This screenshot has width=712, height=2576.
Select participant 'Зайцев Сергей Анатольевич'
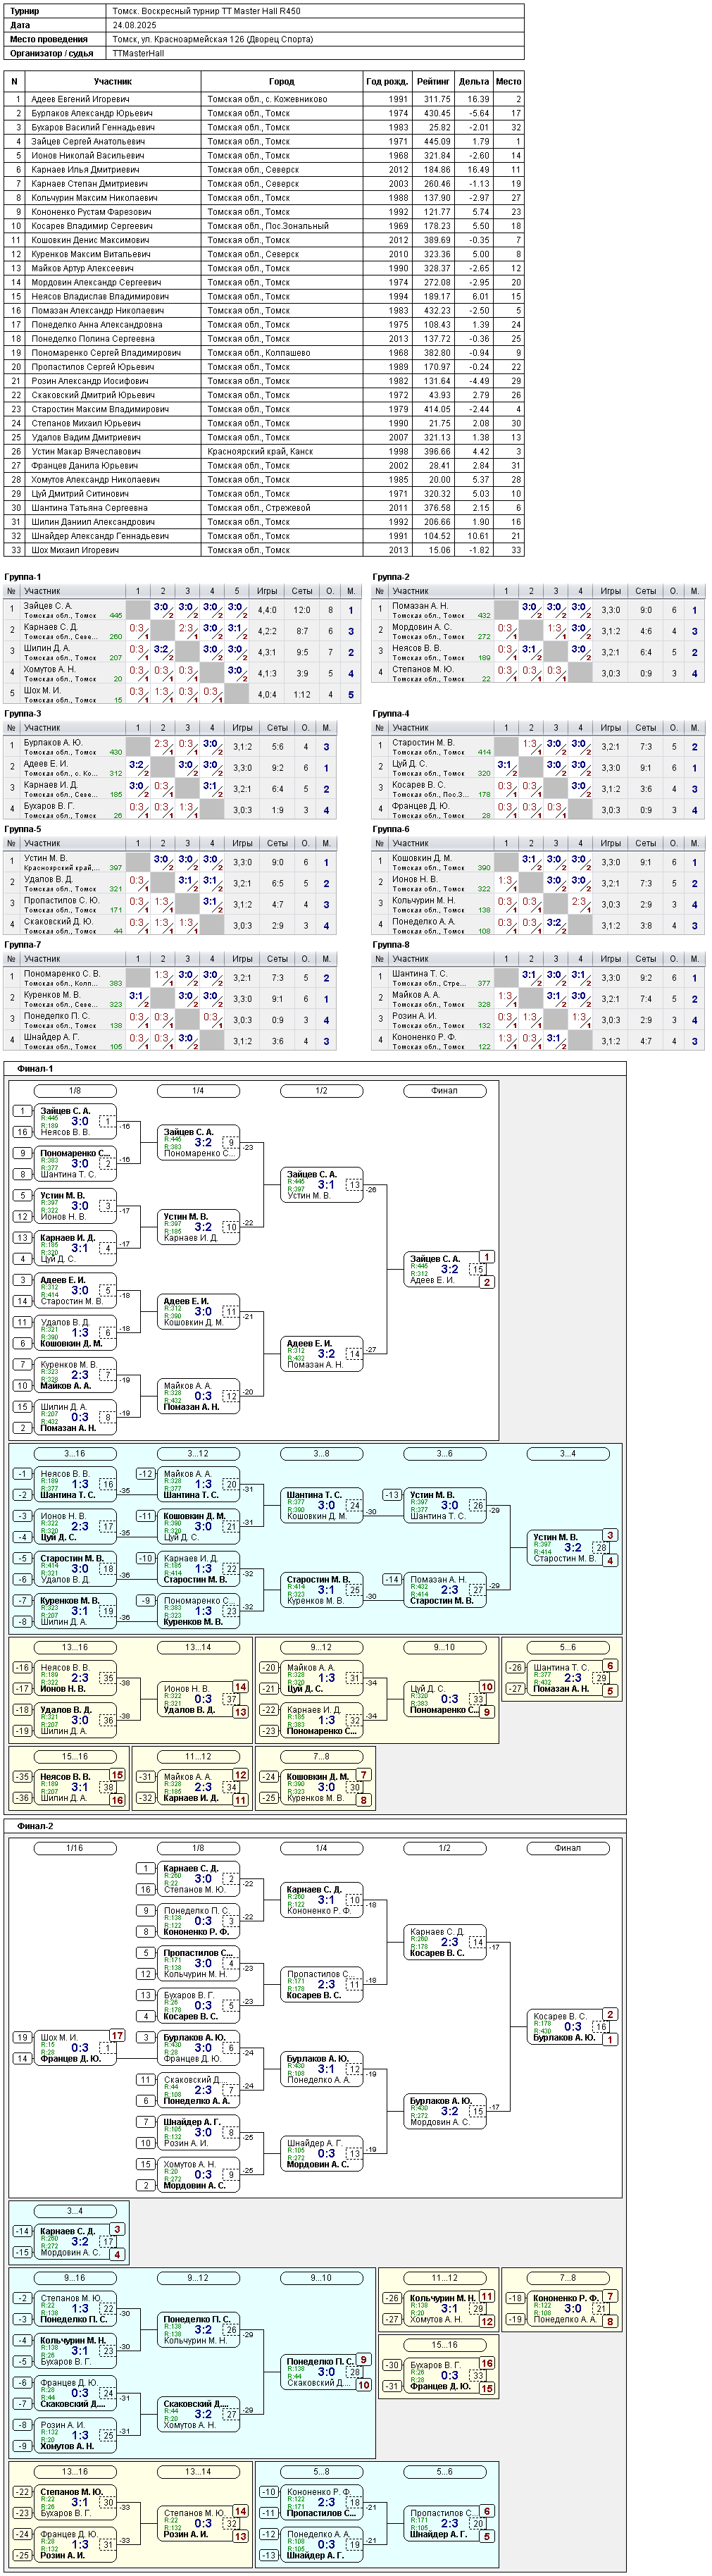(x=88, y=141)
